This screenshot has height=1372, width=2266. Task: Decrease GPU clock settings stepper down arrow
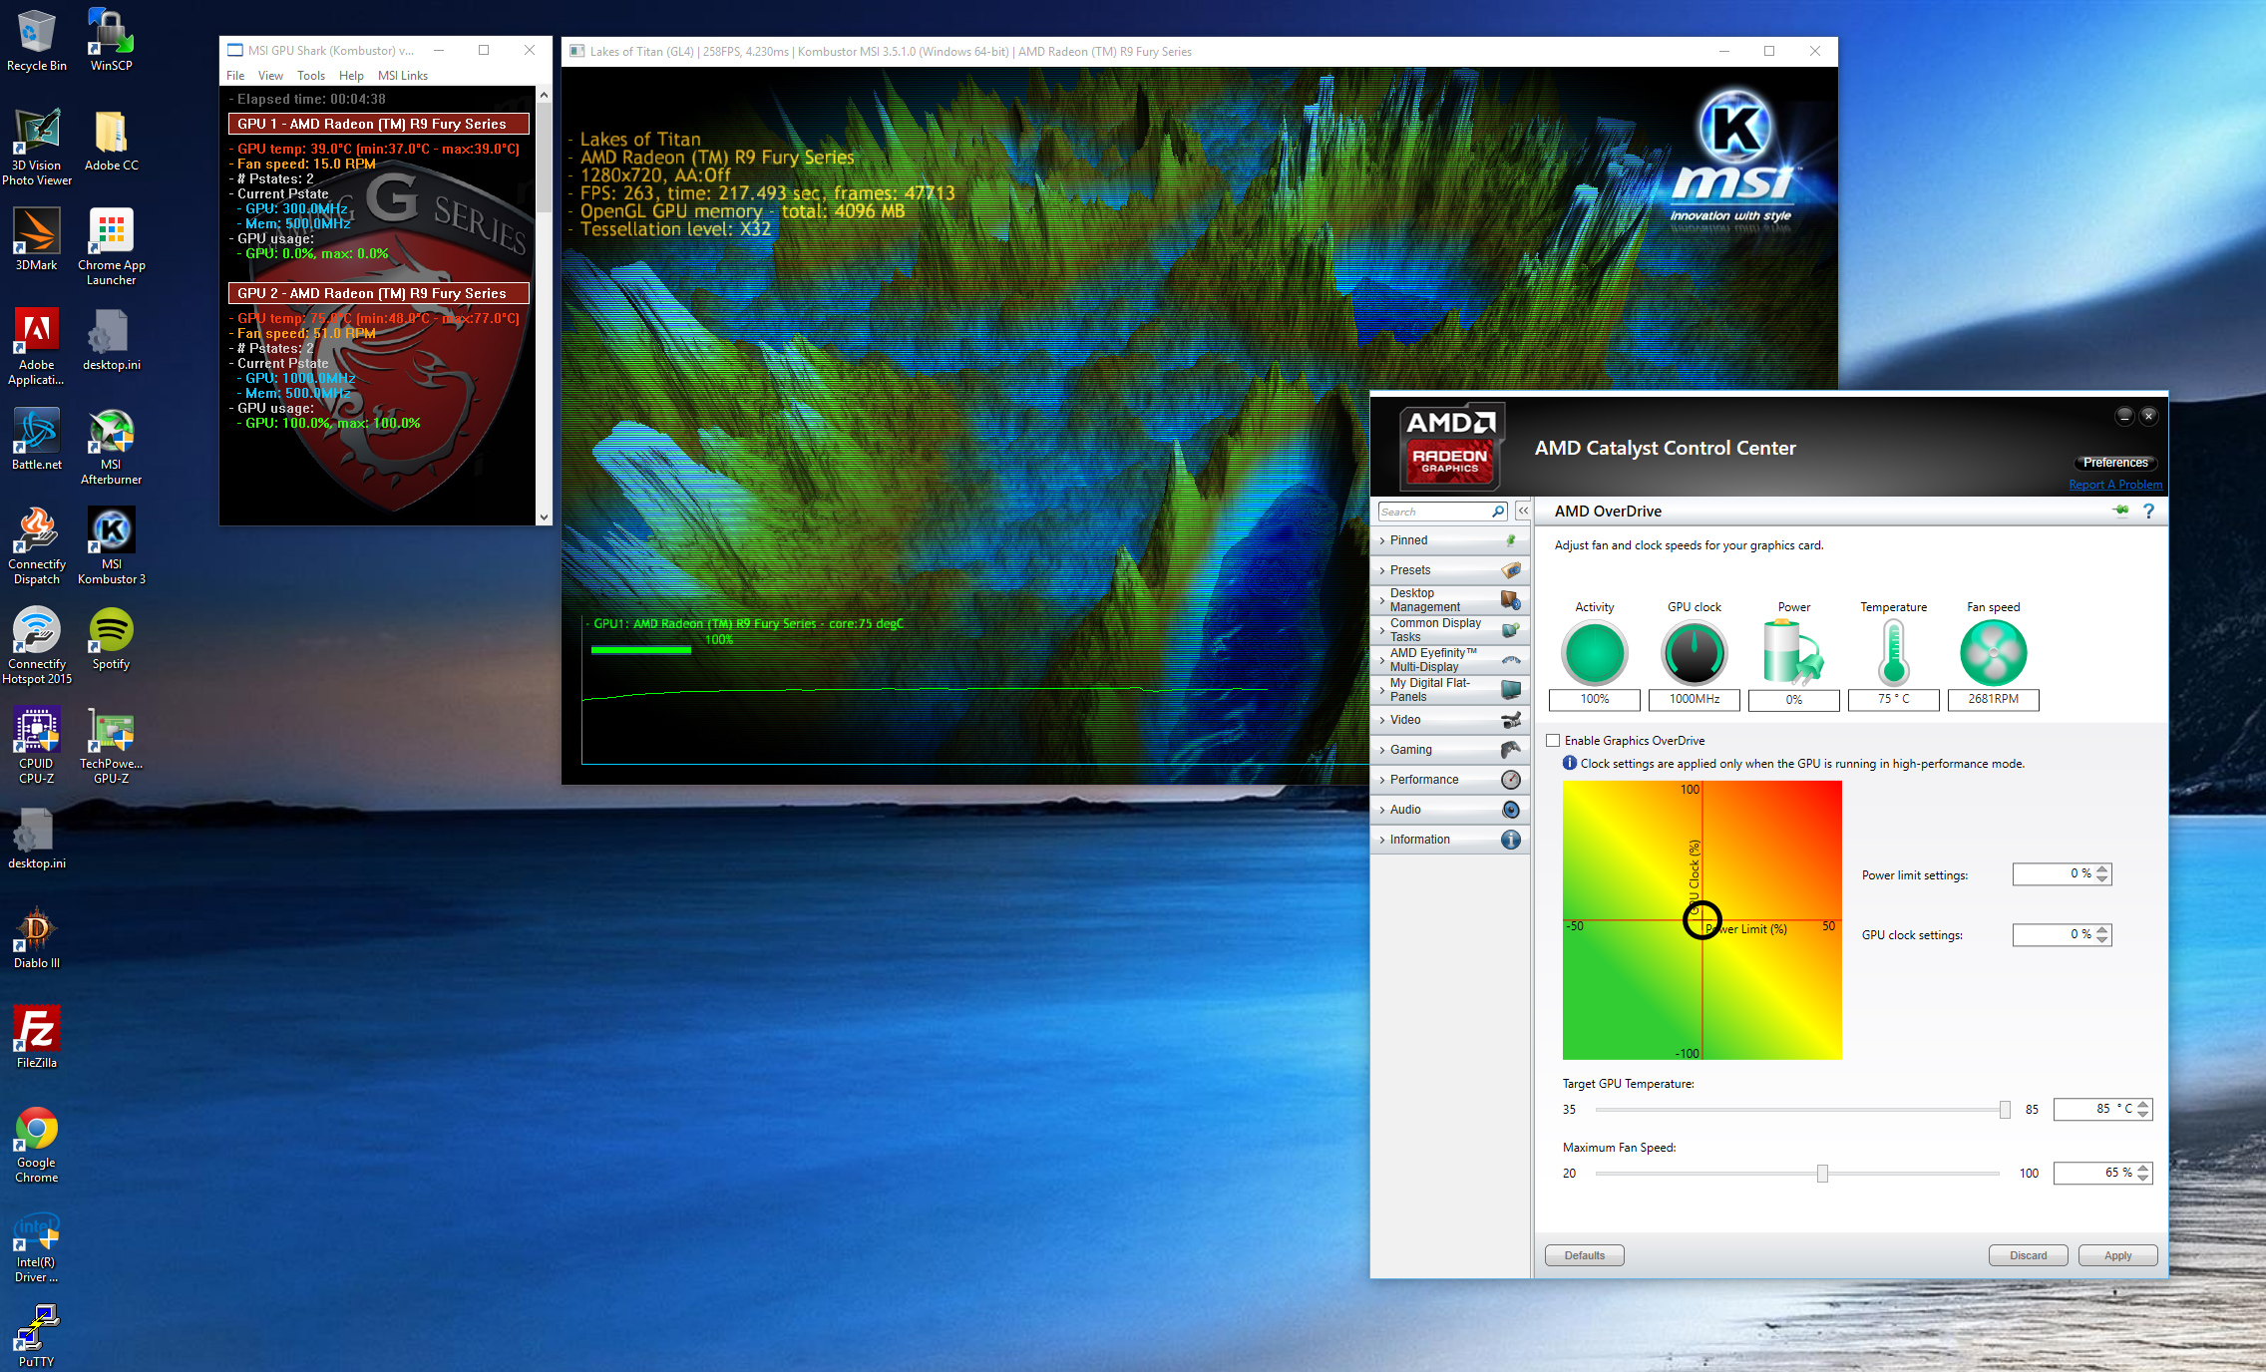click(2102, 940)
